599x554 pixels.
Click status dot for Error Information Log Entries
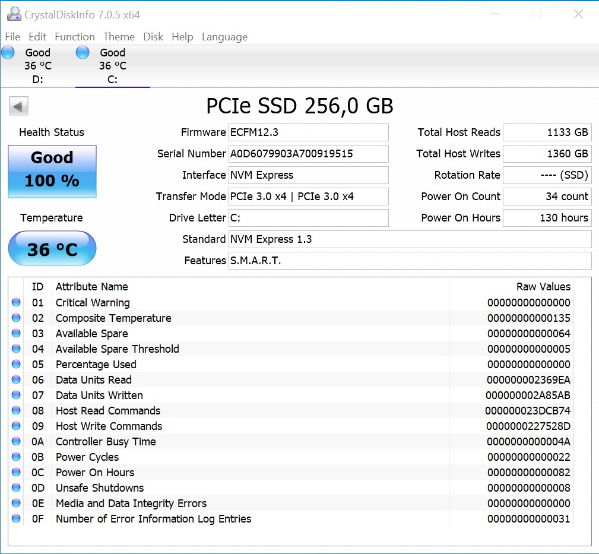16,518
